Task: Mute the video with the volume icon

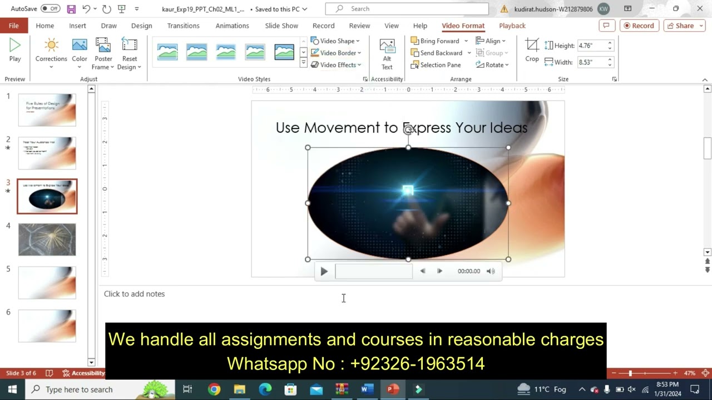Action: click(491, 271)
